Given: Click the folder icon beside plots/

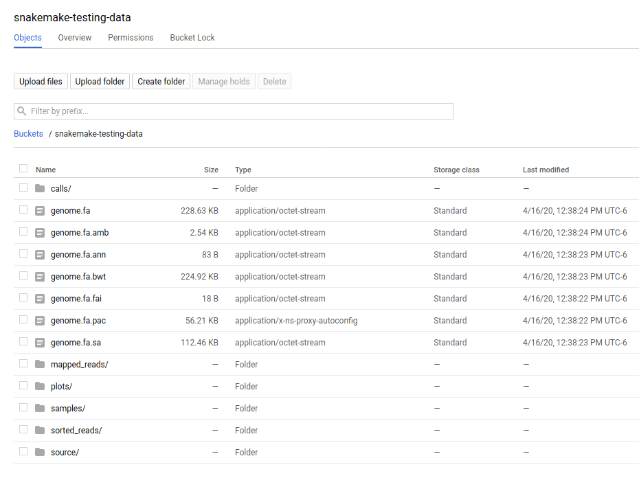Looking at the screenshot, I should point(40,387).
